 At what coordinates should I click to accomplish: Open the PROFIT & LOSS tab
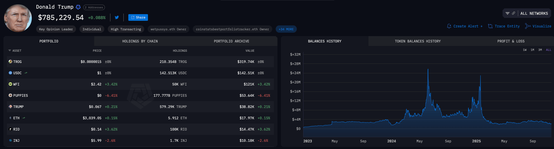click(511, 41)
